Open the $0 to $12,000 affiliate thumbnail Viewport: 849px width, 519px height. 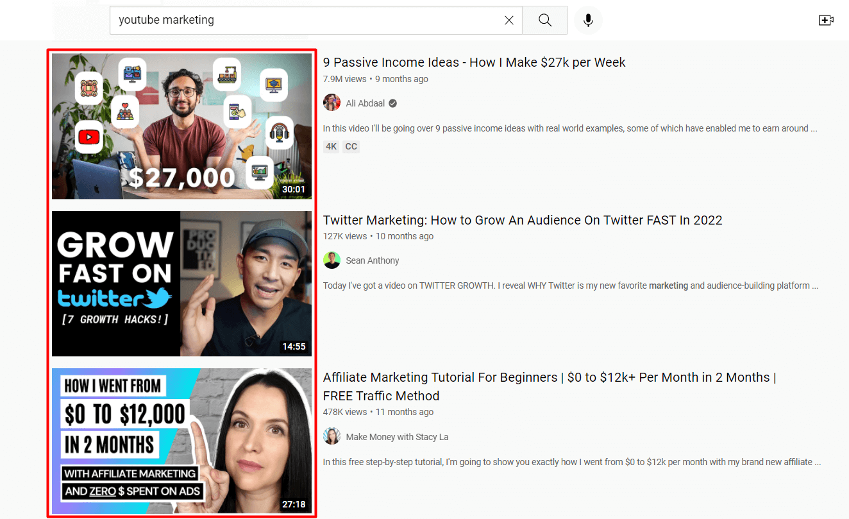click(181, 441)
